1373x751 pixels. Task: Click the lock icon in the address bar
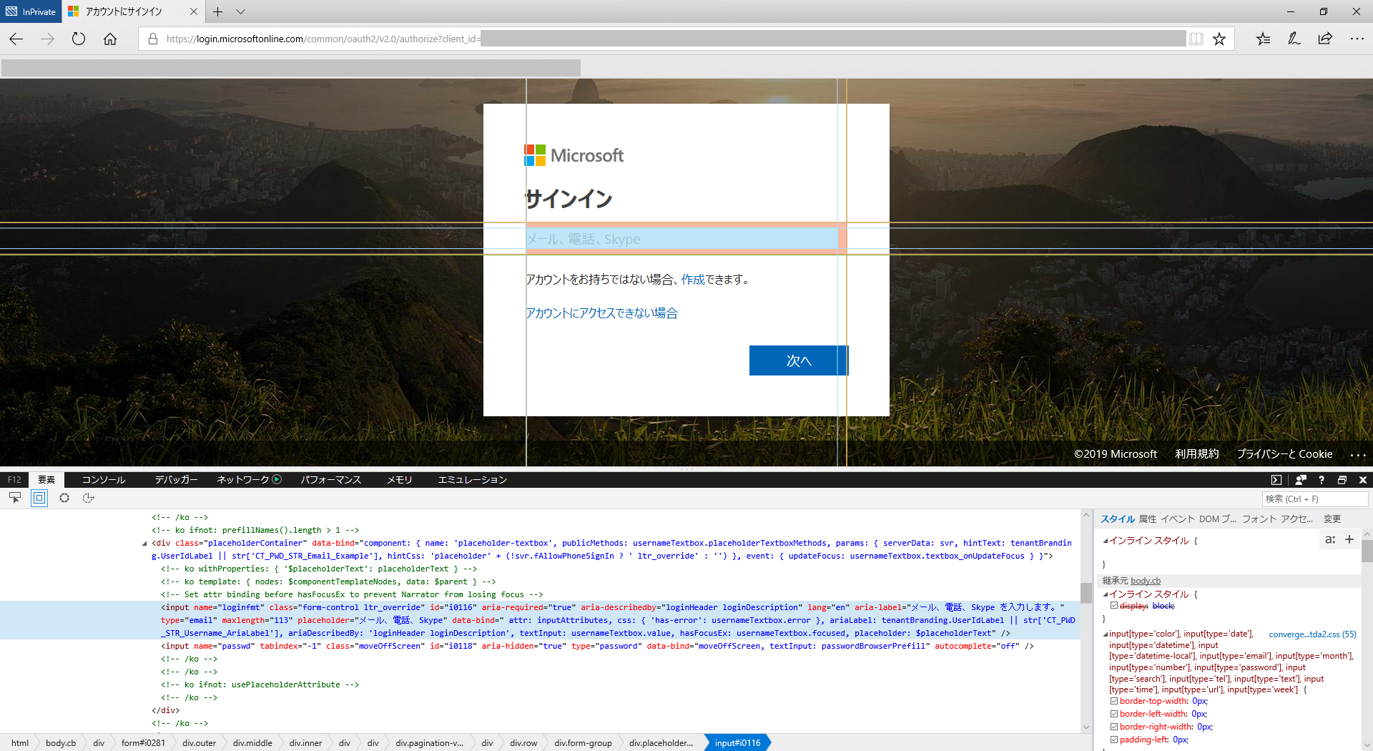[152, 39]
